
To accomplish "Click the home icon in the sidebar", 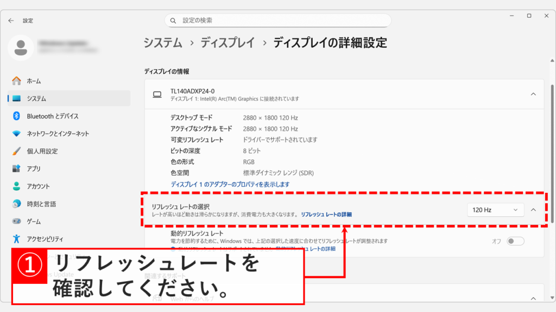I will point(16,80).
